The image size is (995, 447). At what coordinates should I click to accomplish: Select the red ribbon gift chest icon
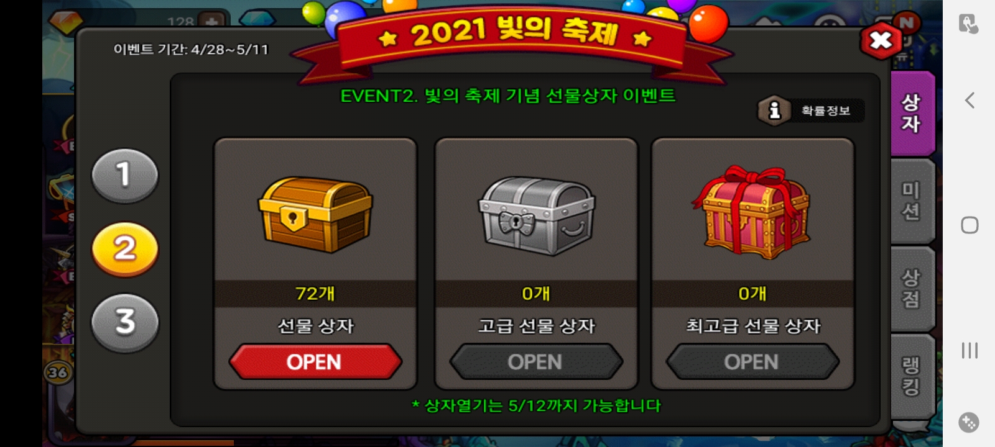point(752,212)
